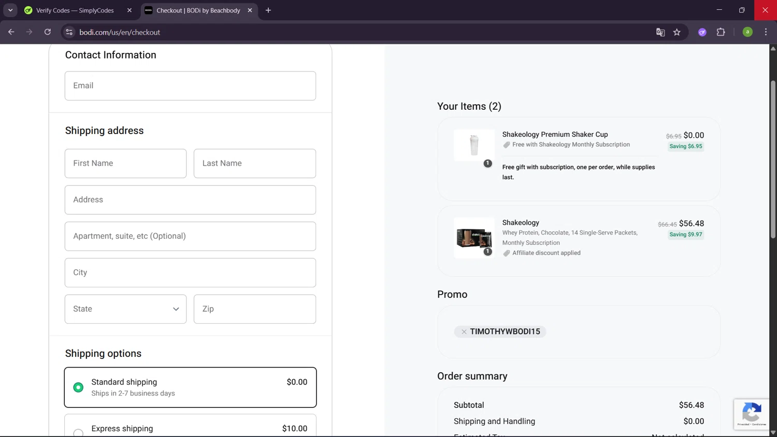
Task: Click the Apartment, suite field
Action: [190, 236]
